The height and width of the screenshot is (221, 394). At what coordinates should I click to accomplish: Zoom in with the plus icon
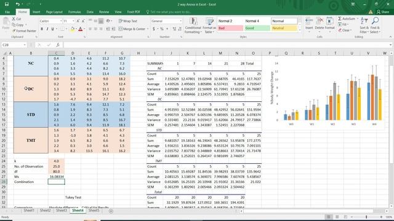(381, 217)
